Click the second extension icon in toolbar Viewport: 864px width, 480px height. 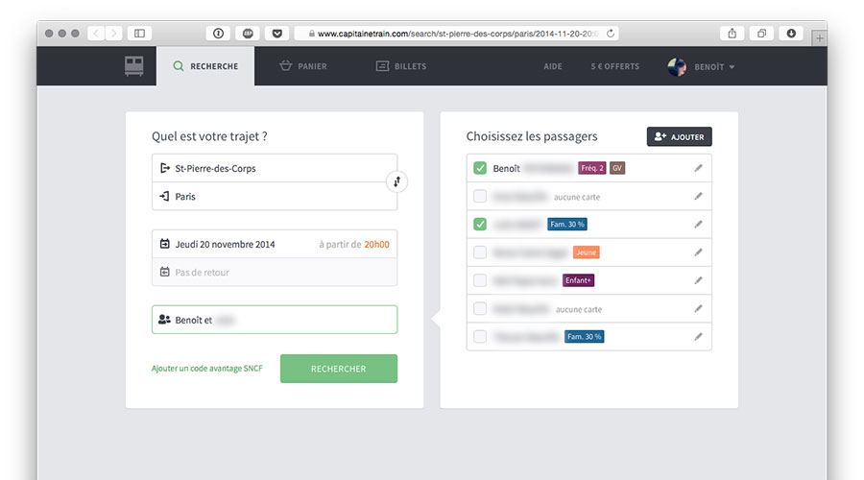pyautogui.click(x=248, y=34)
